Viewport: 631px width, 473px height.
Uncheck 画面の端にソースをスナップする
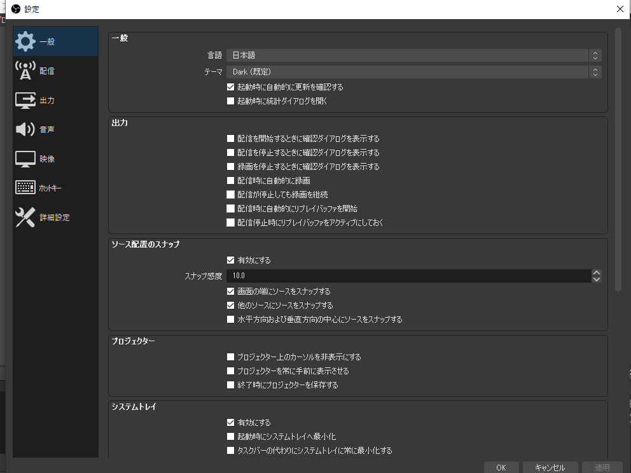click(231, 292)
